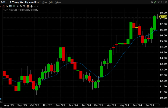Click the zoom out magnifier icon
This screenshot has width=168, height=108.
pos(24,6)
